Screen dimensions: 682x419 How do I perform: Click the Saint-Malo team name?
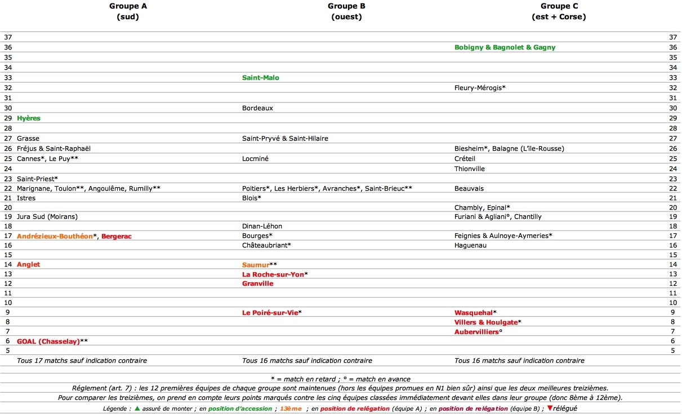tap(260, 78)
